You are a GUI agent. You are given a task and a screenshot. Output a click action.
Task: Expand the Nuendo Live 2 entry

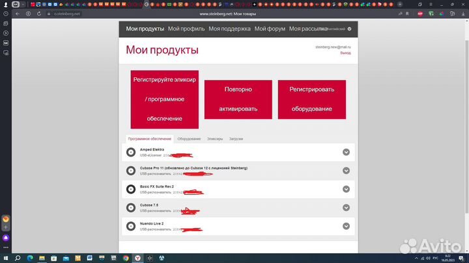[346, 226]
